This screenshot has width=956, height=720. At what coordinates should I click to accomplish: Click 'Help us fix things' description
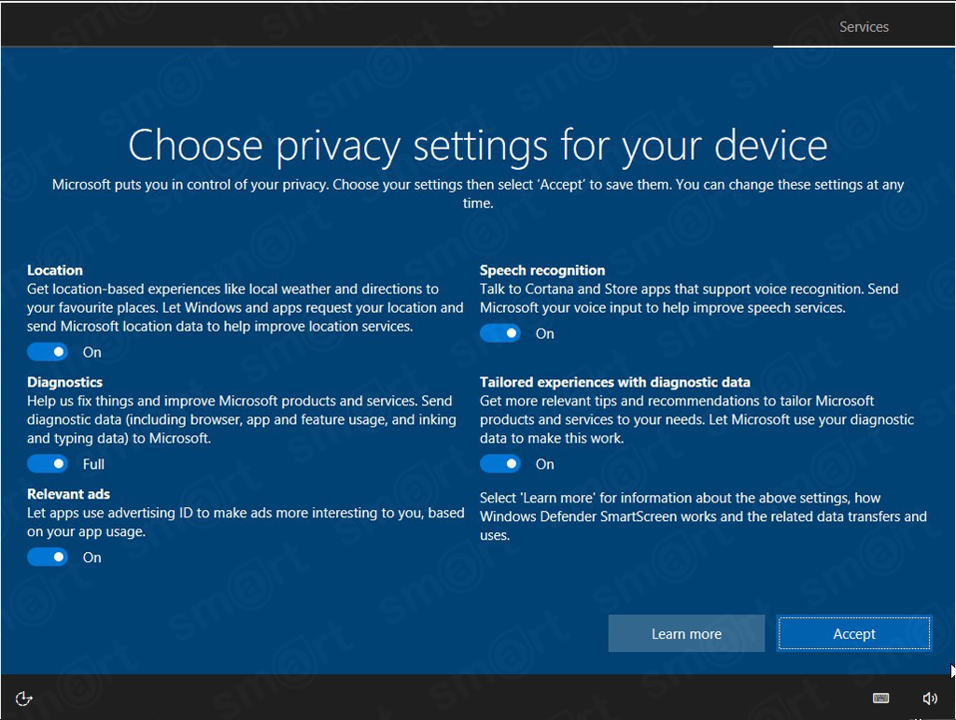point(242,419)
